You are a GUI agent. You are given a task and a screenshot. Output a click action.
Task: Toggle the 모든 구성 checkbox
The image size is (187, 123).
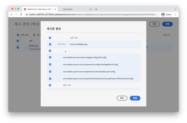coord(50,85)
